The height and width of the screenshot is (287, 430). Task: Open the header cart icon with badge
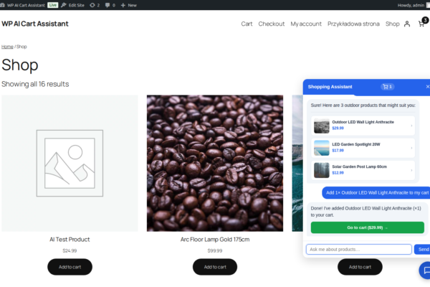(x=423, y=23)
